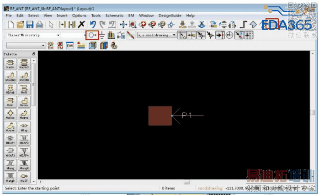Zoom in by two with the '2' magnifier
The image size is (319, 195).
pos(152,25)
